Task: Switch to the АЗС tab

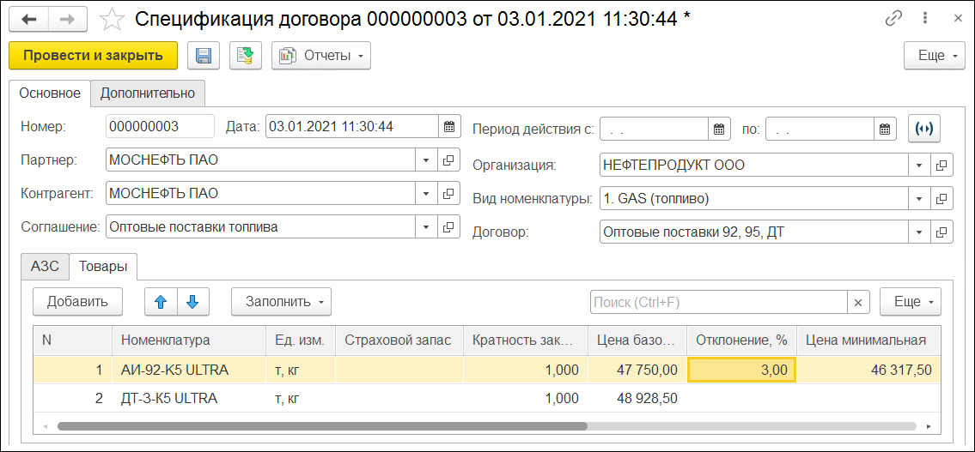Action: [x=45, y=267]
